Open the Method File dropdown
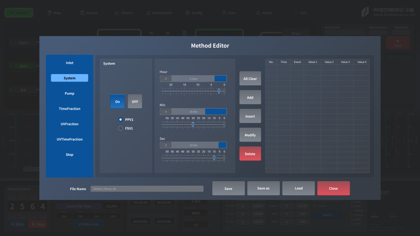 (x=344, y=33)
